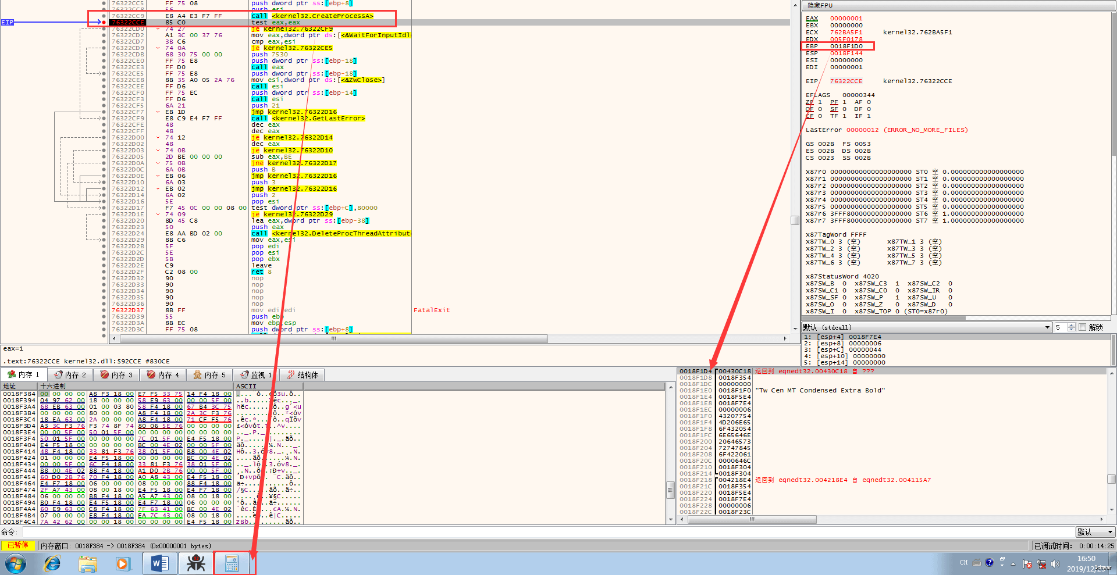The height and width of the screenshot is (575, 1117).
Task: Select dump row at address 0018F384
Action: point(151,394)
